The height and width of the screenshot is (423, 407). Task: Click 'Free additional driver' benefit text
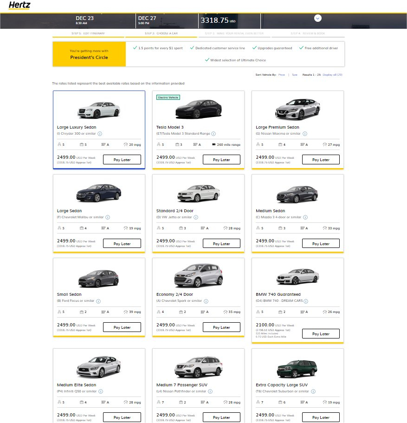point(321,48)
